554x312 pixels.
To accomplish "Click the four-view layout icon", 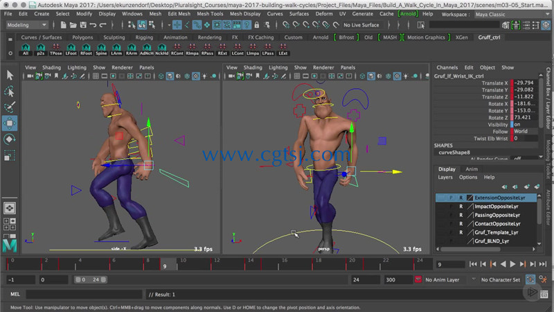I will pyautogui.click(x=10, y=224).
